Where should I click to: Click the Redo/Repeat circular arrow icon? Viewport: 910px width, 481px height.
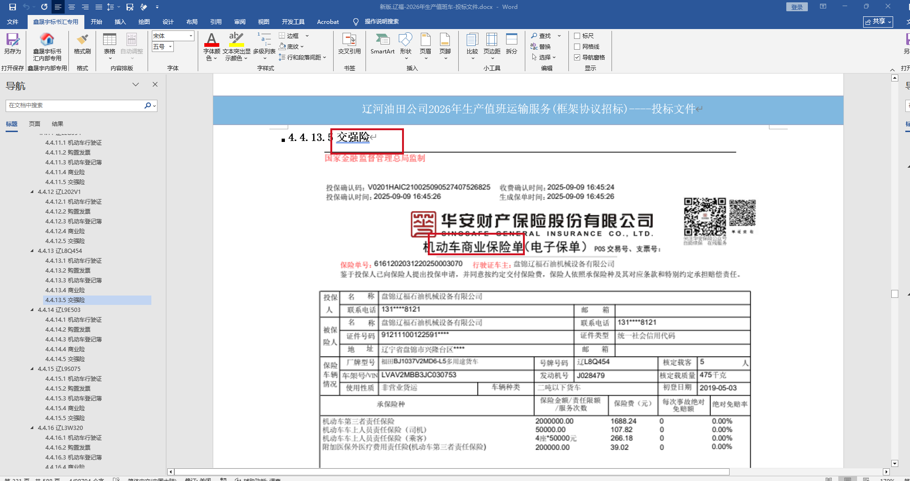[44, 7]
